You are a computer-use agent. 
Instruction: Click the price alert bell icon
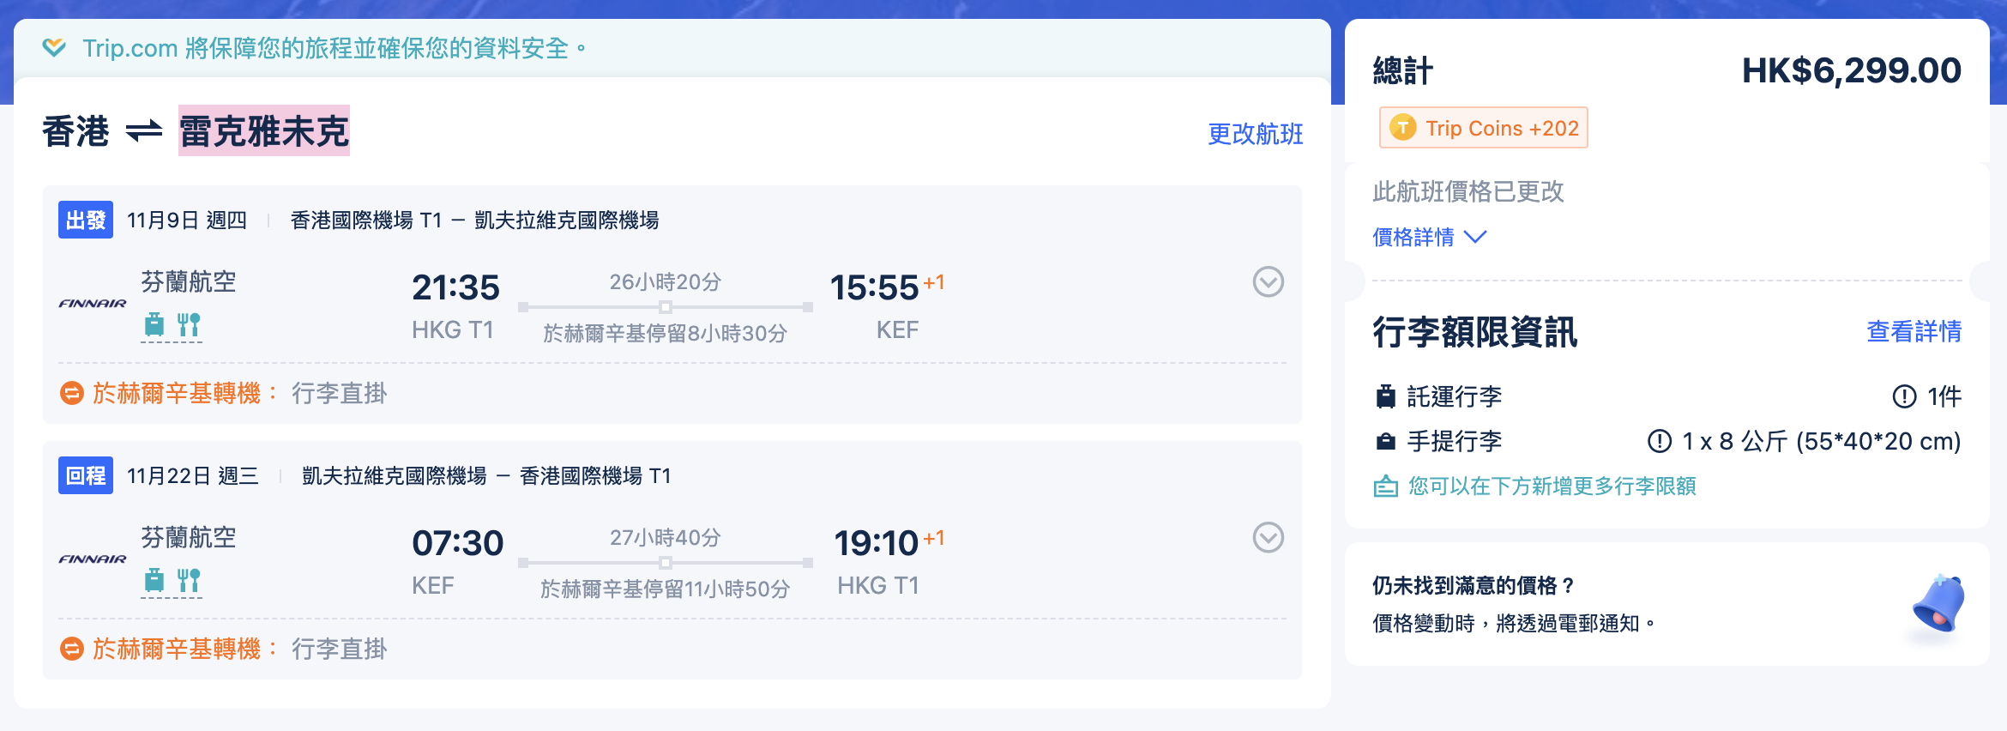[x=1938, y=604]
